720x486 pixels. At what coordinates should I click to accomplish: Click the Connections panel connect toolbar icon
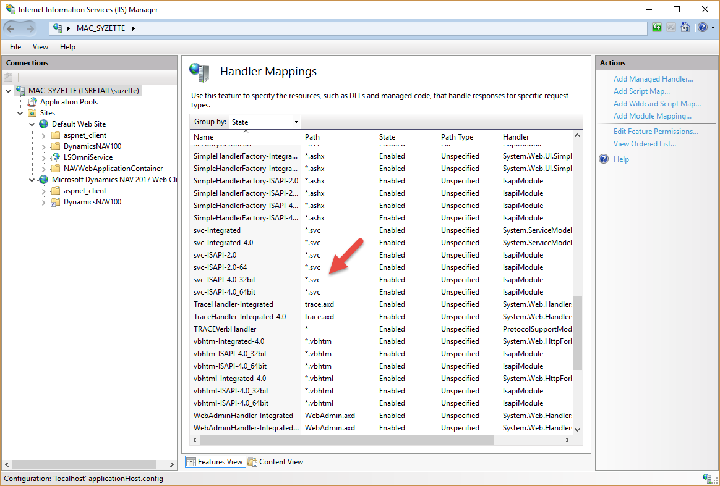8,77
